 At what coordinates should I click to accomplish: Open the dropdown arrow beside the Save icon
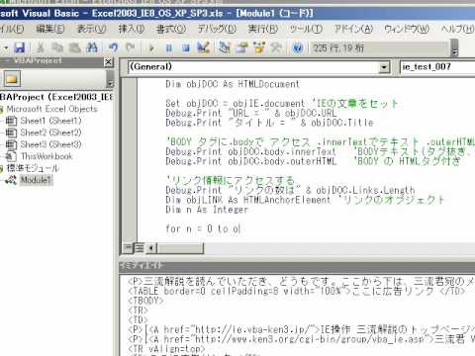6,48
